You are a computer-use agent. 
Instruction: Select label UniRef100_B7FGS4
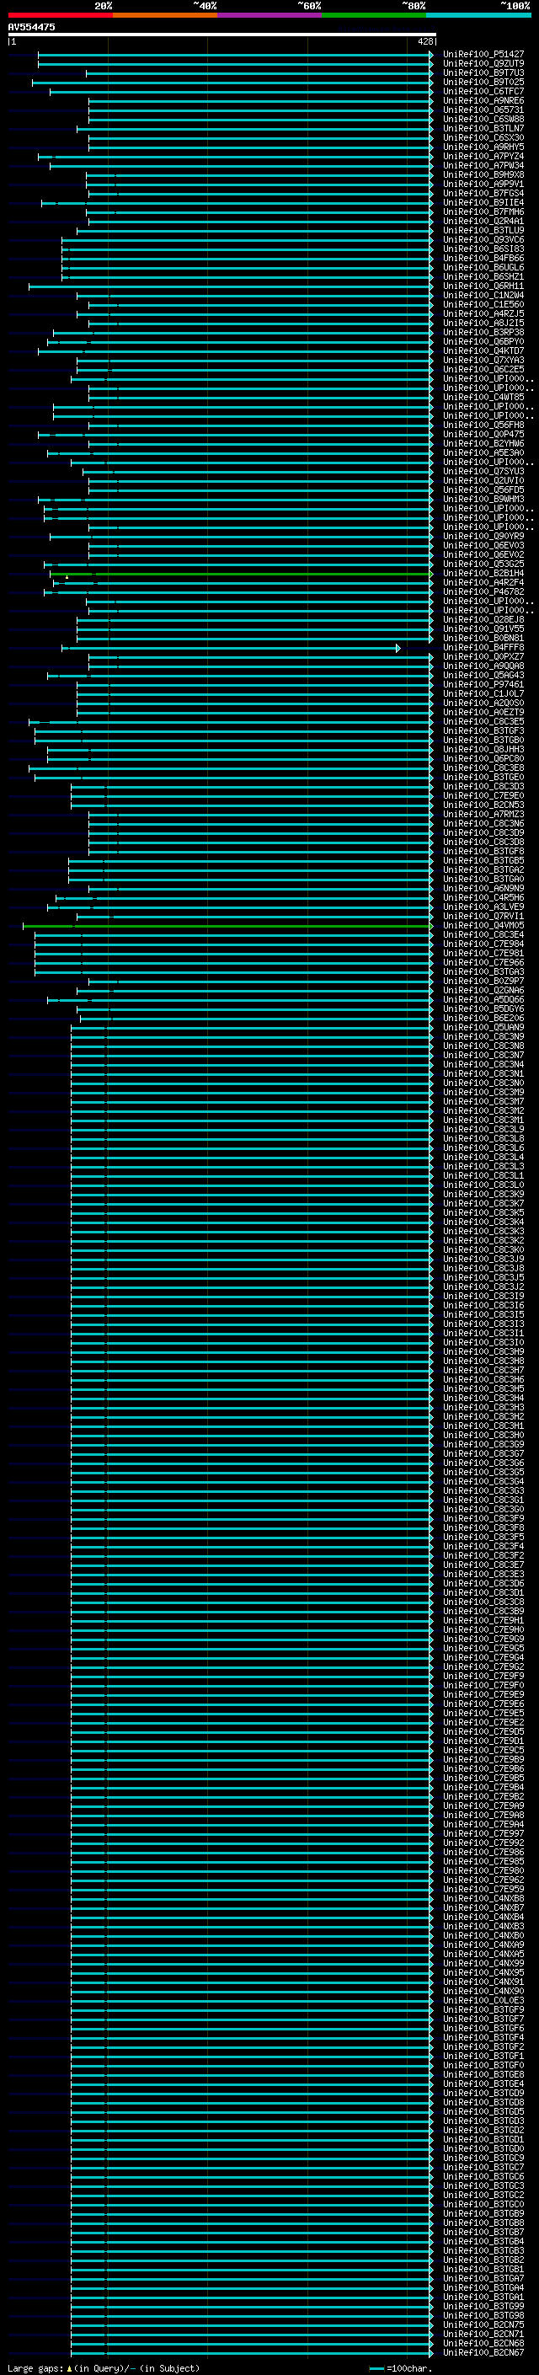[483, 194]
